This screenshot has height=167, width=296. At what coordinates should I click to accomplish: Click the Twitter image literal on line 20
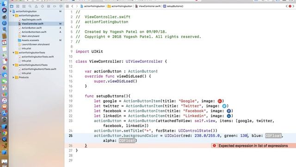tap(224, 106)
